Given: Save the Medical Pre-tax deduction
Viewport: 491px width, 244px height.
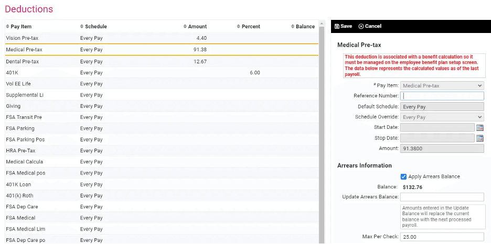Looking at the screenshot, I should click(343, 26).
